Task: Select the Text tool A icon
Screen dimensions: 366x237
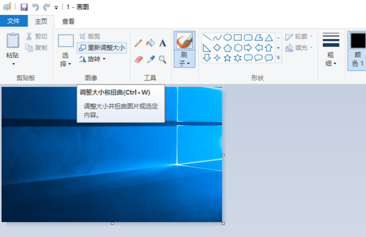Action: pos(163,43)
